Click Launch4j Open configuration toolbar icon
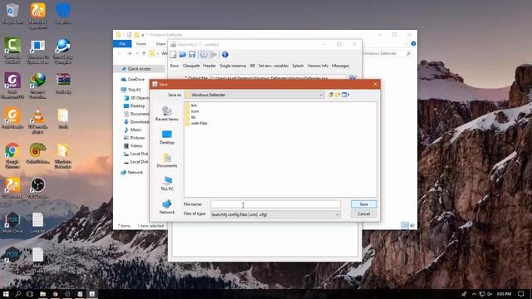This screenshot has height=299, width=532. (x=182, y=54)
